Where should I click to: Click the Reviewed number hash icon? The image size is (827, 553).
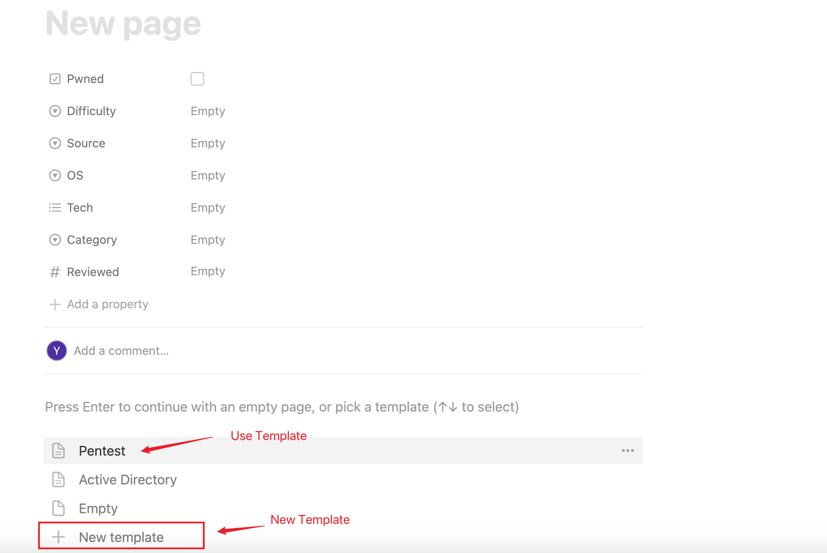coord(55,272)
